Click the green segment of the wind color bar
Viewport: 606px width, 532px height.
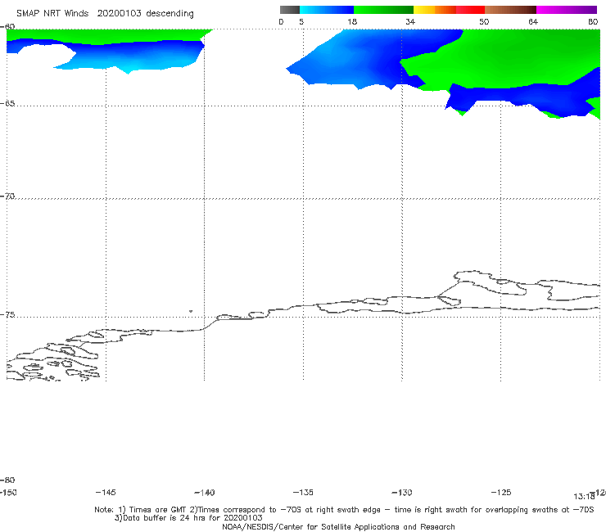(x=383, y=10)
